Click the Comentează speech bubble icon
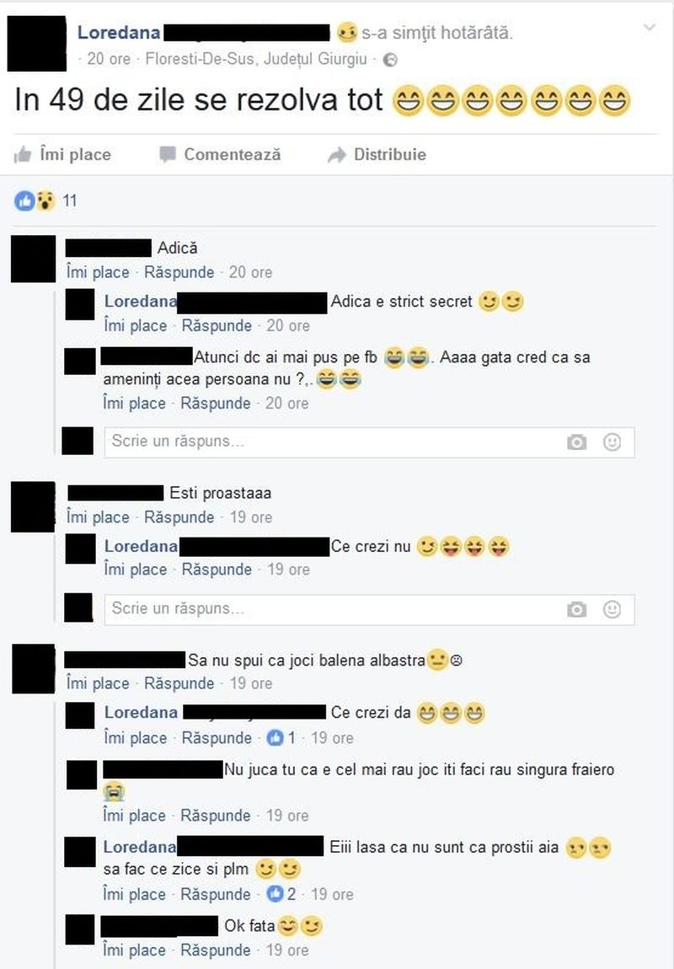Image resolution: width=674 pixels, height=969 pixels. tap(168, 154)
